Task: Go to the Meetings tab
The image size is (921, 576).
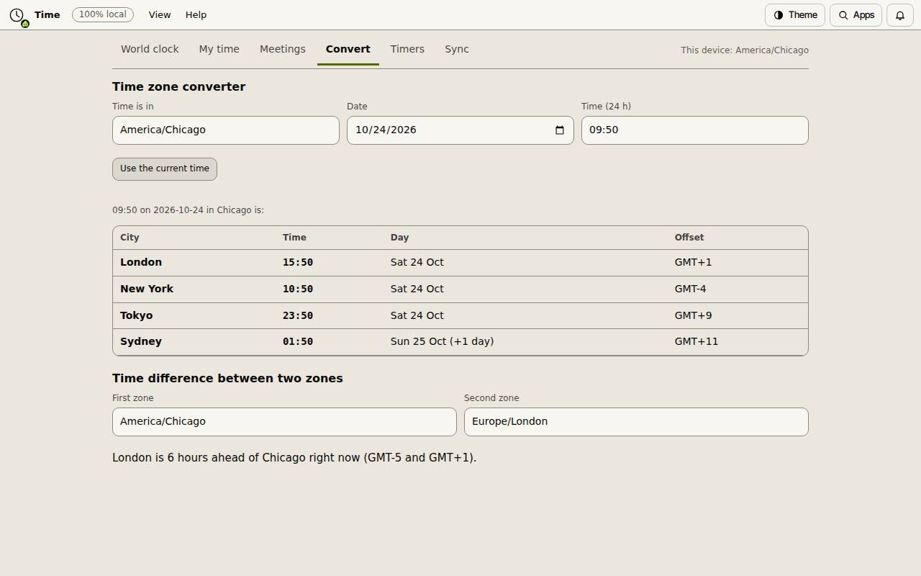Action: pyautogui.click(x=283, y=49)
